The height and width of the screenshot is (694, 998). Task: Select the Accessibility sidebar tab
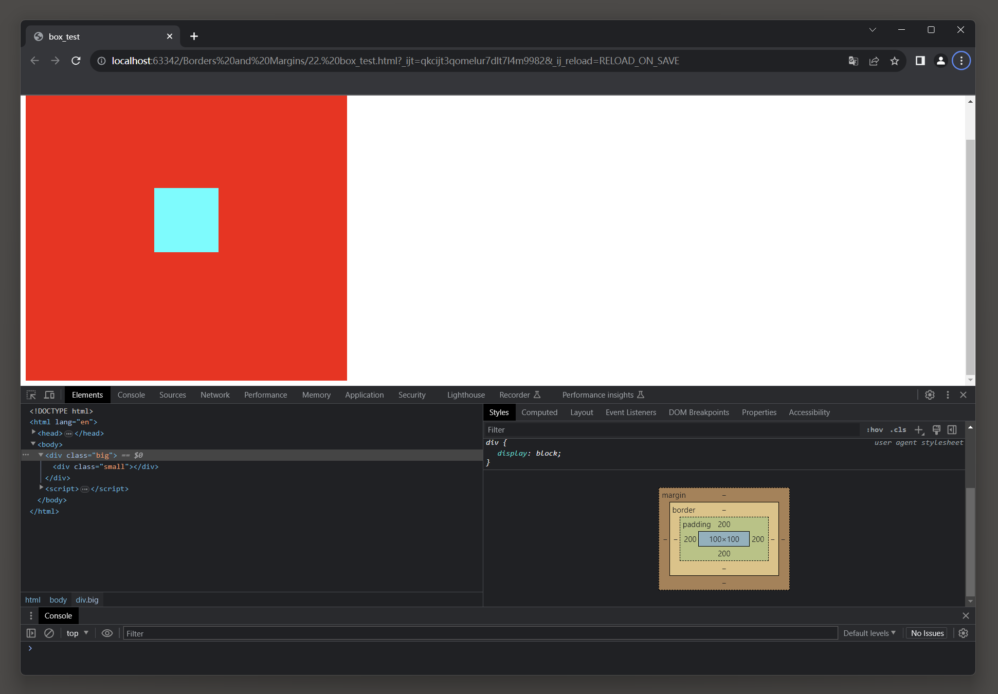(x=809, y=412)
